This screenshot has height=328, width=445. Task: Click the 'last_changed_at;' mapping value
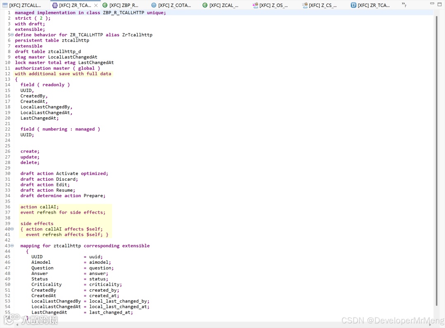111,312
